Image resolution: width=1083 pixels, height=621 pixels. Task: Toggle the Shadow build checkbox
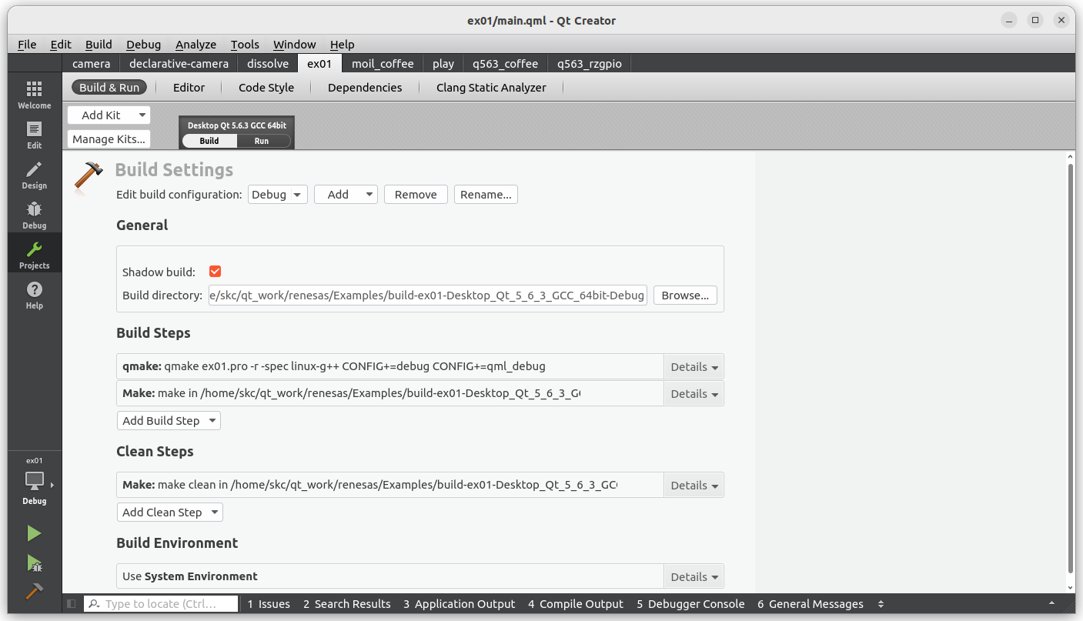215,271
